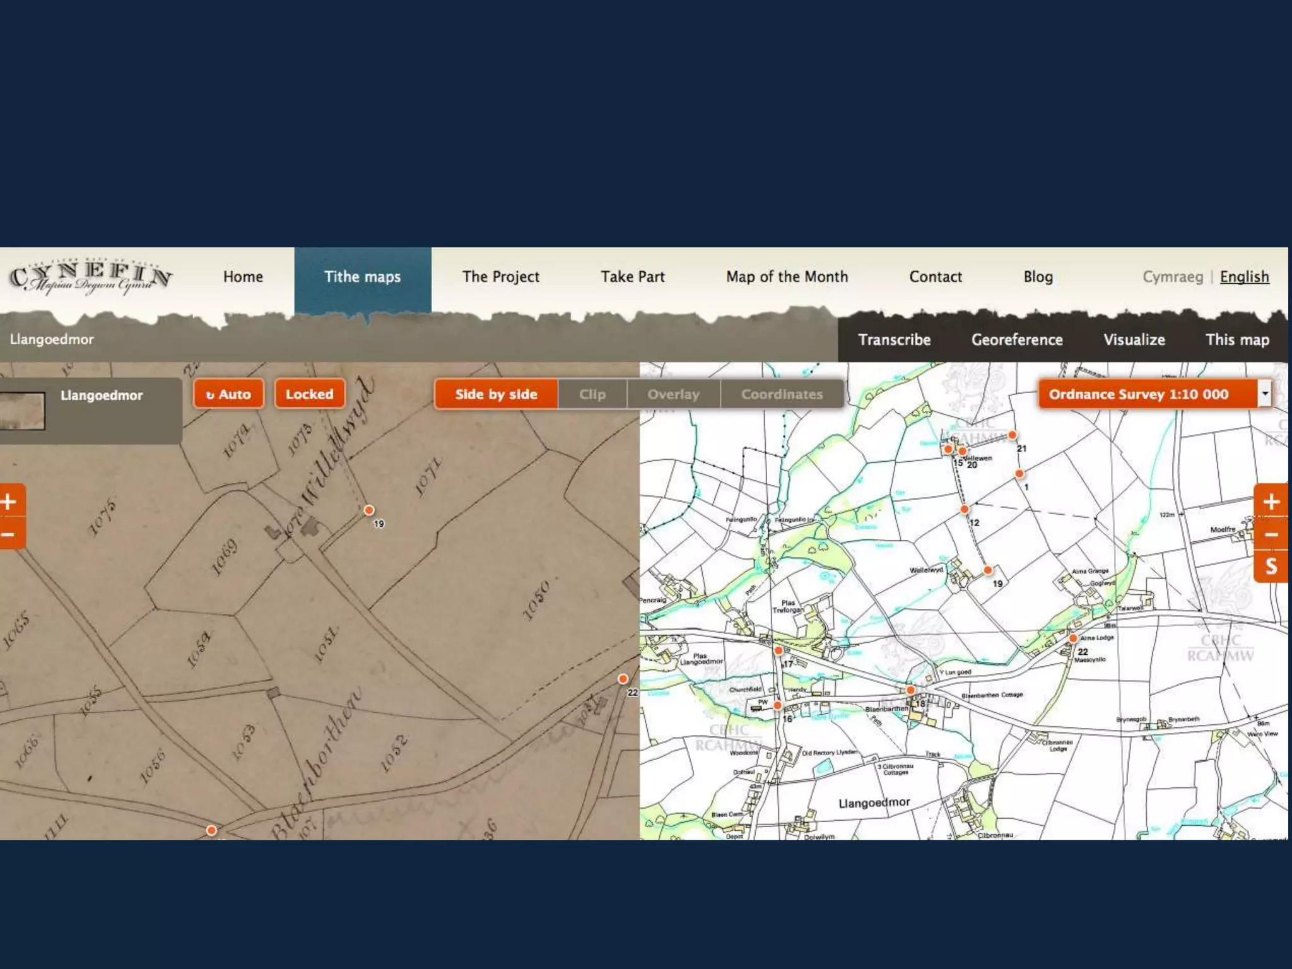This screenshot has width=1292, height=969.
Task: Open the Tithe maps menu
Action: (x=362, y=277)
